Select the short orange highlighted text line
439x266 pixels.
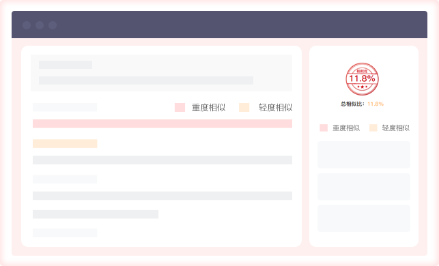(x=65, y=143)
